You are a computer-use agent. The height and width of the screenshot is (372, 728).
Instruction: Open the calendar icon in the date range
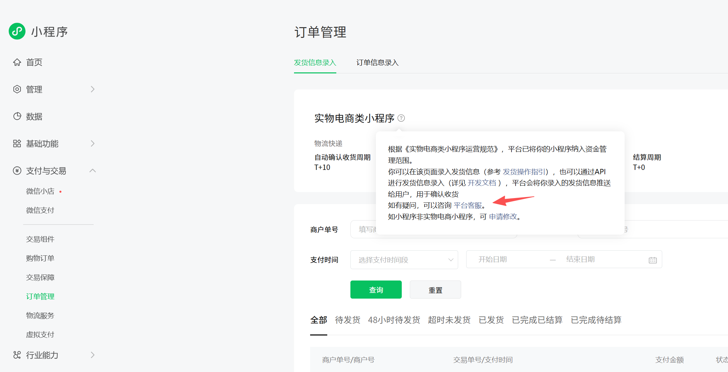coord(652,260)
